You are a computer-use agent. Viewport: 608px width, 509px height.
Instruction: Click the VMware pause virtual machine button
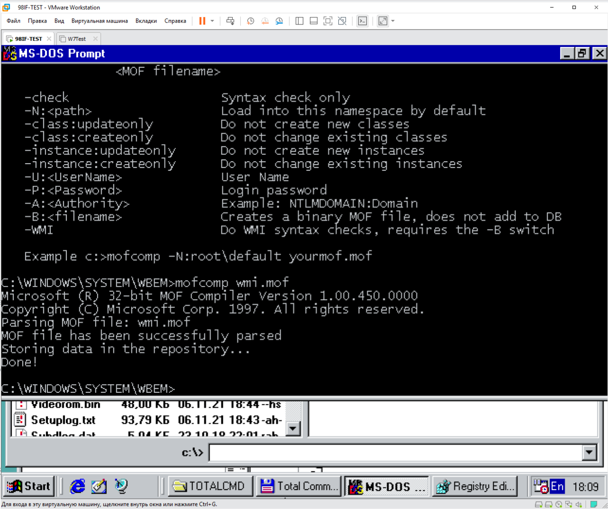pos(202,21)
